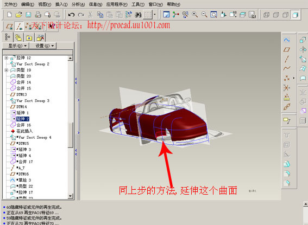Click the zoom in magnifier icon

coord(194,15)
